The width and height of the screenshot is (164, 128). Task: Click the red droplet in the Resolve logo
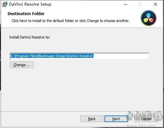coord(151,20)
